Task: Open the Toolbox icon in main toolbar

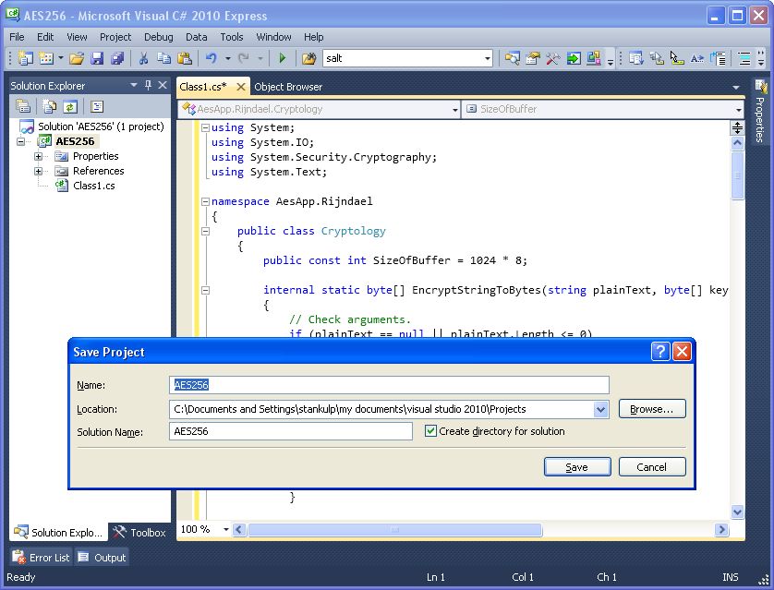Action: 553,58
